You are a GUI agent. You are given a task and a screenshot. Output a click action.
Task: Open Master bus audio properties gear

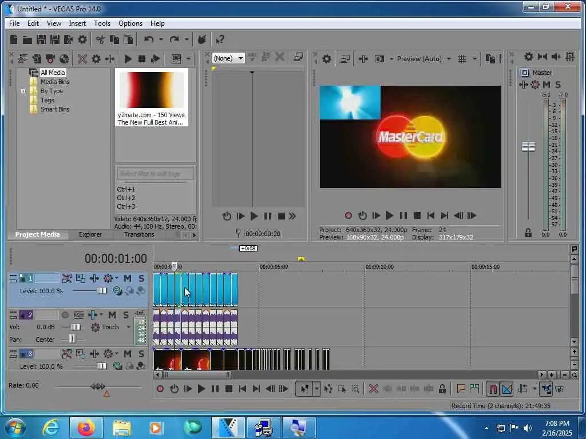528,57
